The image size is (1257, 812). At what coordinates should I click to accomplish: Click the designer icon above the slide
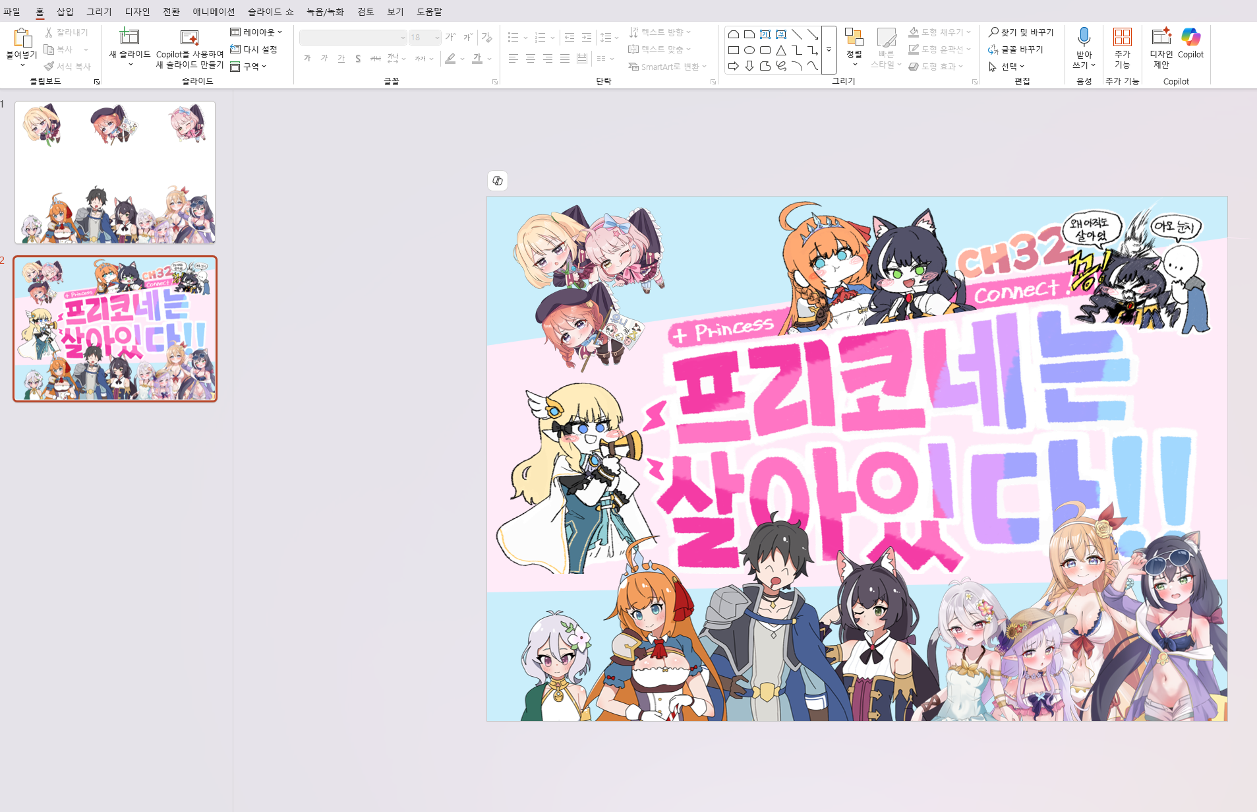[498, 181]
